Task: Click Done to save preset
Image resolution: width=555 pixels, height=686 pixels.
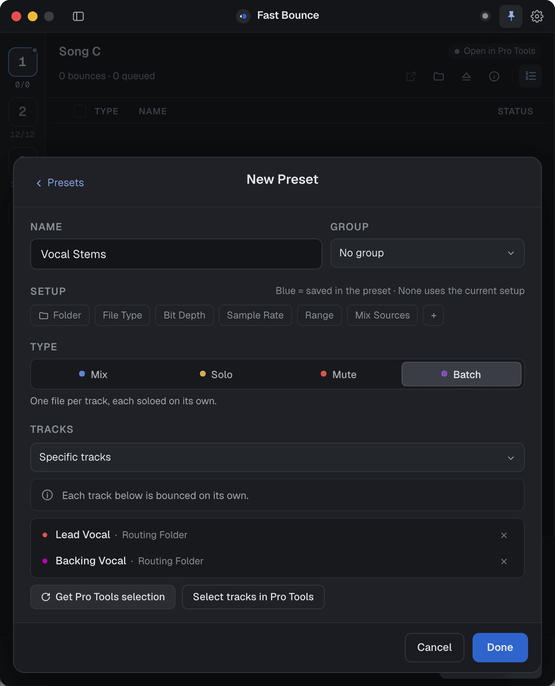Action: tap(500, 648)
